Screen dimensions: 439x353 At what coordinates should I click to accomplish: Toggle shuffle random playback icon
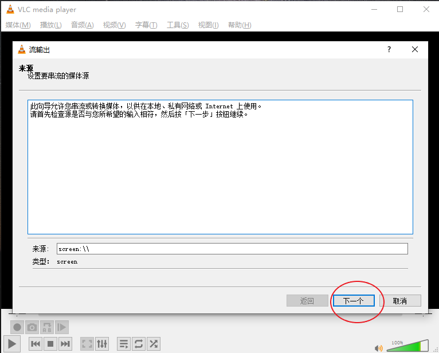click(154, 344)
